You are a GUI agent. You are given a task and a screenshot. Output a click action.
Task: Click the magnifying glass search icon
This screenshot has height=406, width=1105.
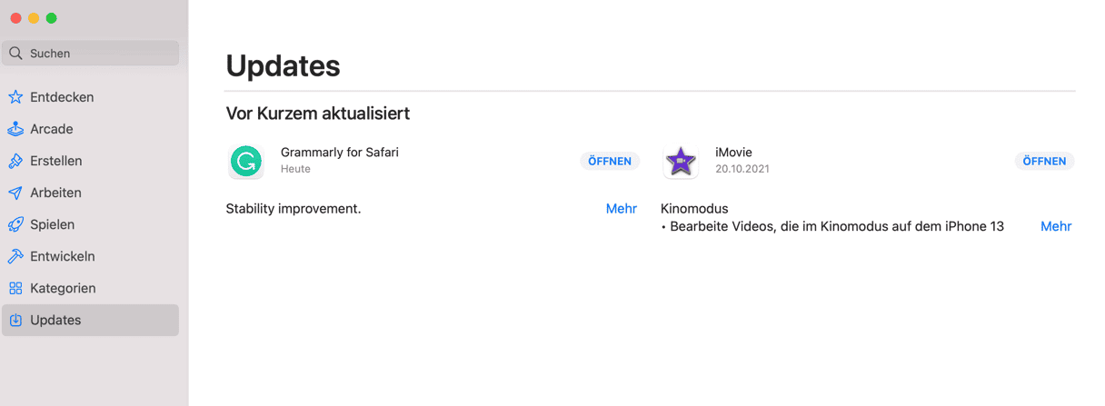coord(15,54)
